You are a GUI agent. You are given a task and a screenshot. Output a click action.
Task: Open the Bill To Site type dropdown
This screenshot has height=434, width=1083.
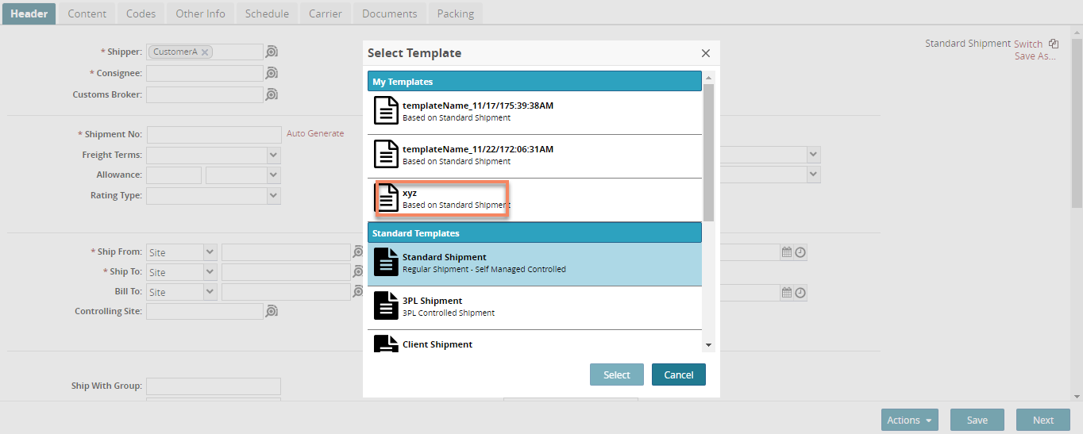coord(210,292)
